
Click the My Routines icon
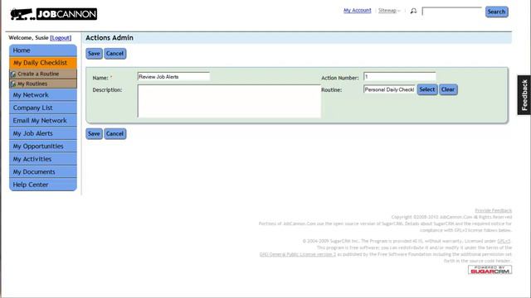click(x=13, y=84)
